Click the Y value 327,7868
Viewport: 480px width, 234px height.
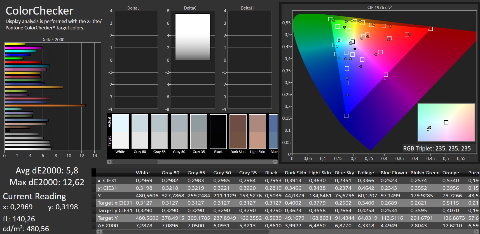tap(173, 196)
